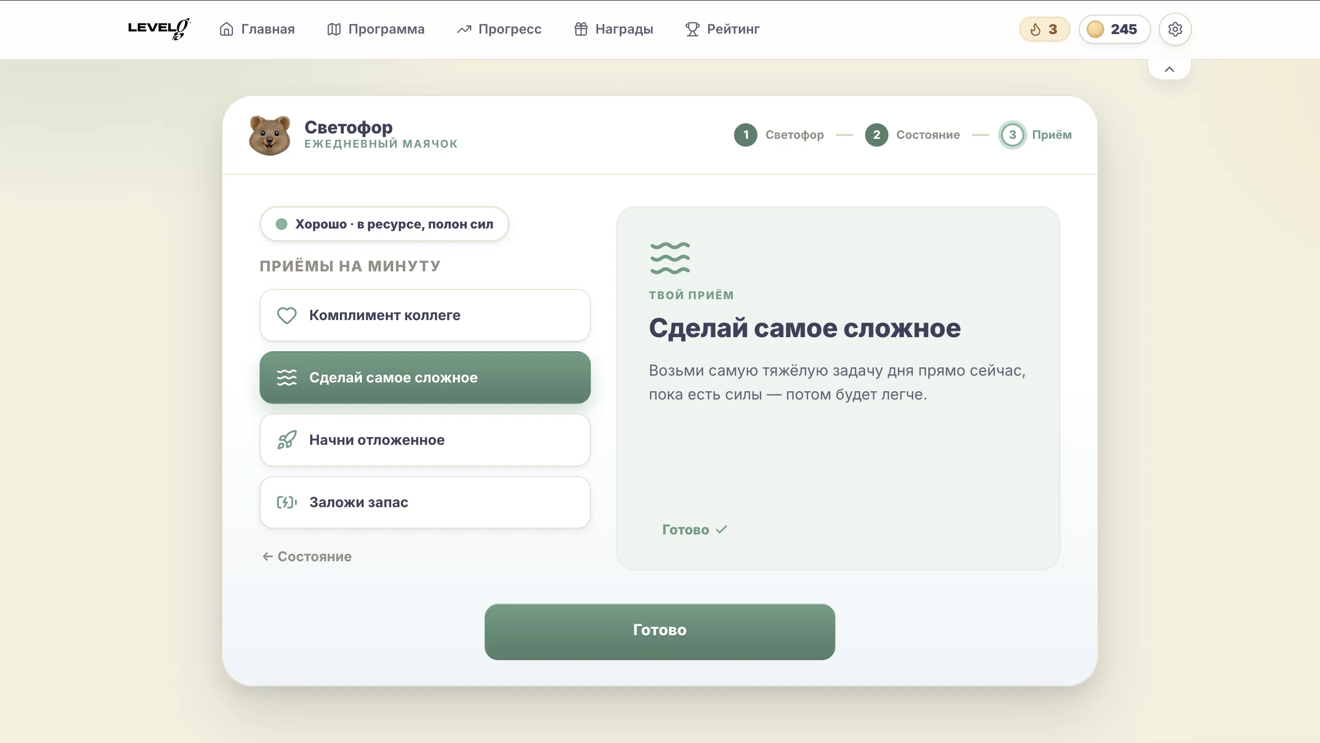Screen dimensions: 1320x743
Task: Click the status chip Хорошо · в ресурсе
Action: 384,224
